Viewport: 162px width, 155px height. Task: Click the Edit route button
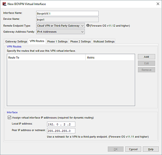pyautogui.click(x=146, y=63)
